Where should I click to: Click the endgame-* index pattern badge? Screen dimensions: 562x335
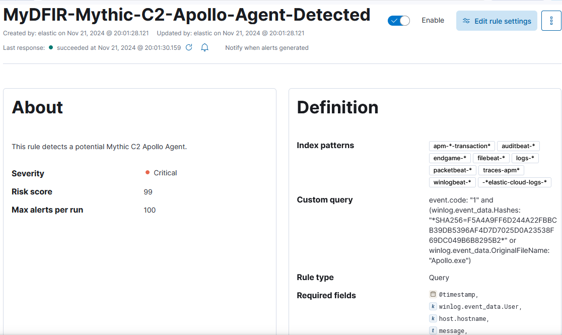450,158
